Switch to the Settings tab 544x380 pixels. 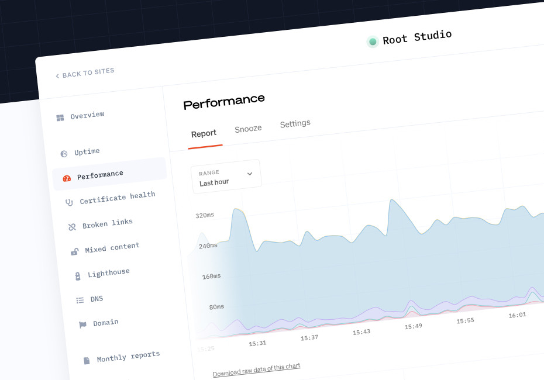[295, 123]
